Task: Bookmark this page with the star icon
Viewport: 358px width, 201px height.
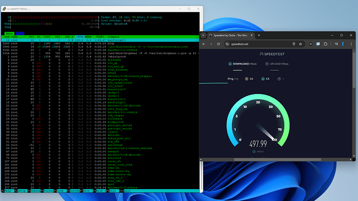Action: 300,44
